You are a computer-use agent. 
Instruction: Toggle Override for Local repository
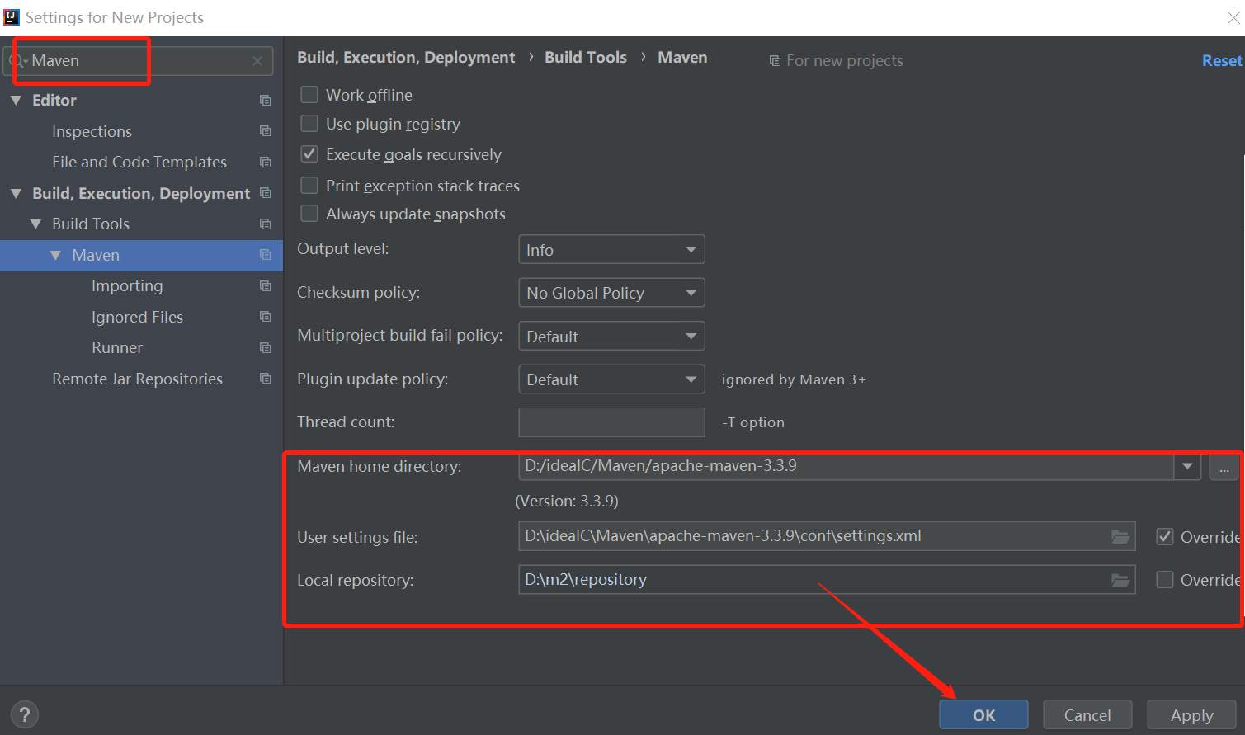[x=1165, y=580]
